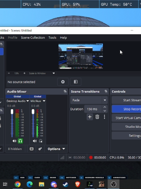Viewport: 141px width, 189px height.
Task: Click Start Virtual Camera button
Action: [x=126, y=118]
